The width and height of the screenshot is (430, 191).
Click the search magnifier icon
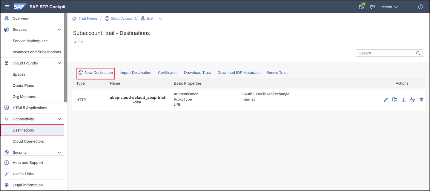tap(418, 53)
